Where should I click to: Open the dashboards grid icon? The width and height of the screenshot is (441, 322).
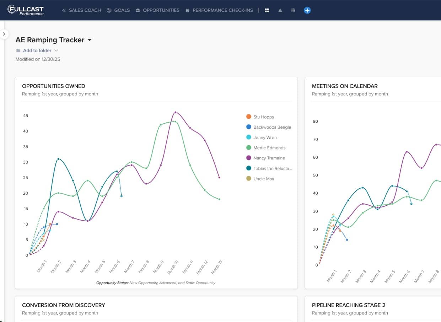pos(267,10)
